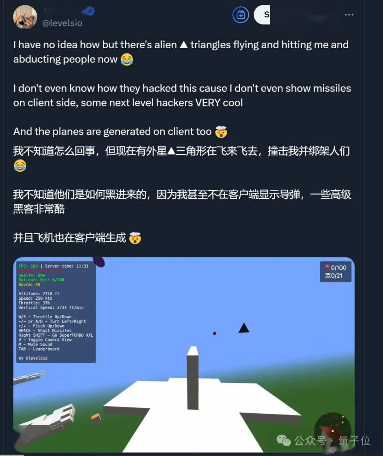Click the red balloon dot in sky
Viewport: 383px width, 456px height.
pos(214,333)
